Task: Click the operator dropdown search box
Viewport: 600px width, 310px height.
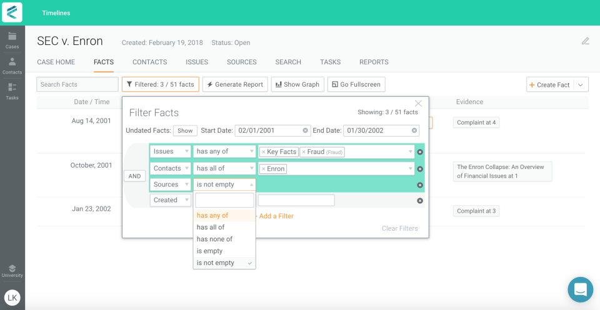Action: [224, 200]
